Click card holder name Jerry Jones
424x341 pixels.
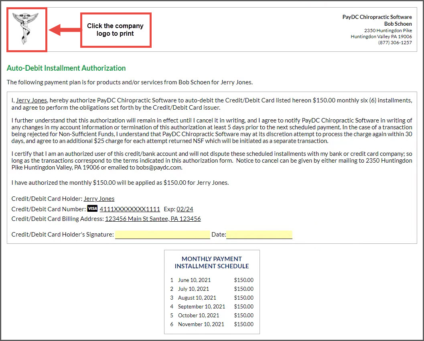click(99, 198)
